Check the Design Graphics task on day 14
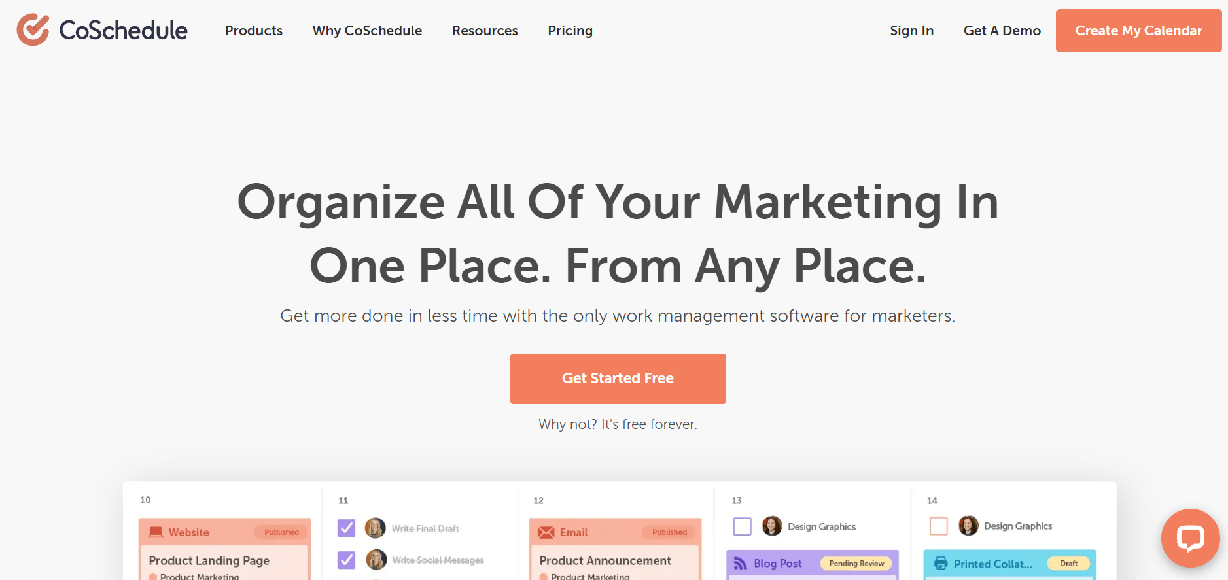Image resolution: width=1228 pixels, height=580 pixels. click(939, 525)
